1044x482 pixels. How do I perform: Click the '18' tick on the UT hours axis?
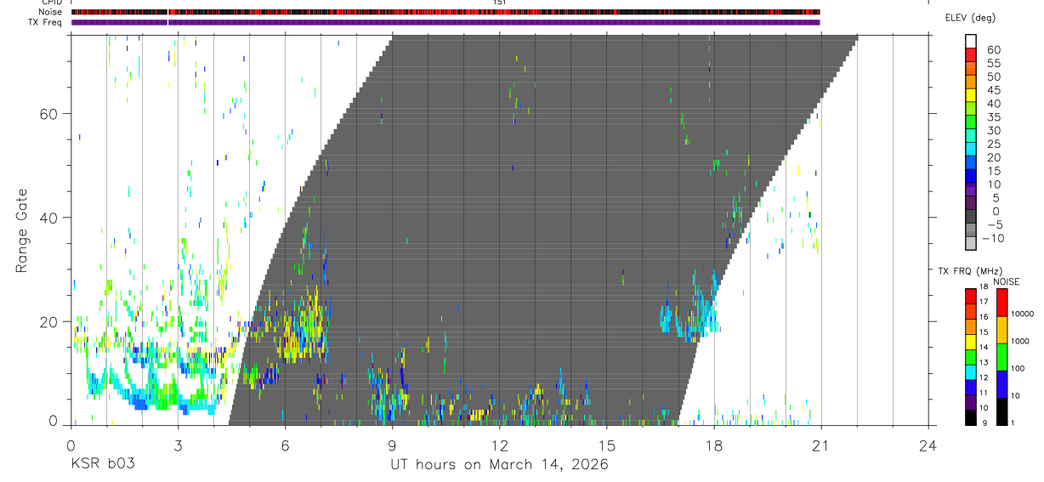713,445
